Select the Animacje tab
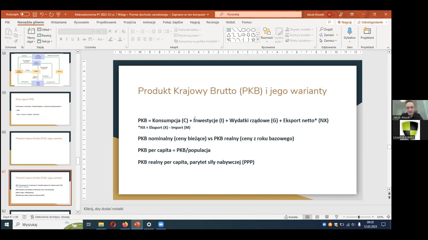The image size is (428, 240). pyautogui.click(x=149, y=22)
